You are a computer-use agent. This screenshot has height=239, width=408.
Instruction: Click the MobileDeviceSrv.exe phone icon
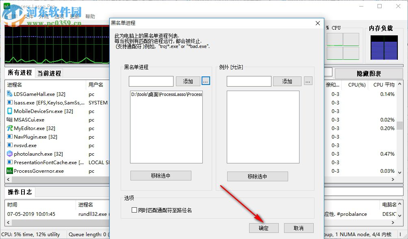tap(9, 111)
